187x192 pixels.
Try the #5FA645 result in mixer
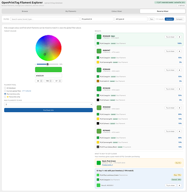(170, 131)
